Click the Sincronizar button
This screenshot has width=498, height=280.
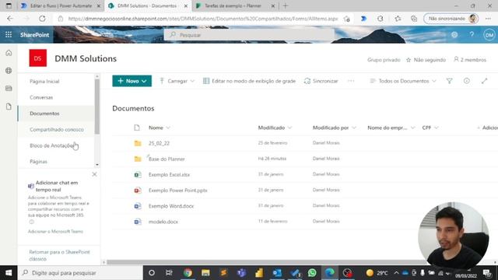pos(321,81)
